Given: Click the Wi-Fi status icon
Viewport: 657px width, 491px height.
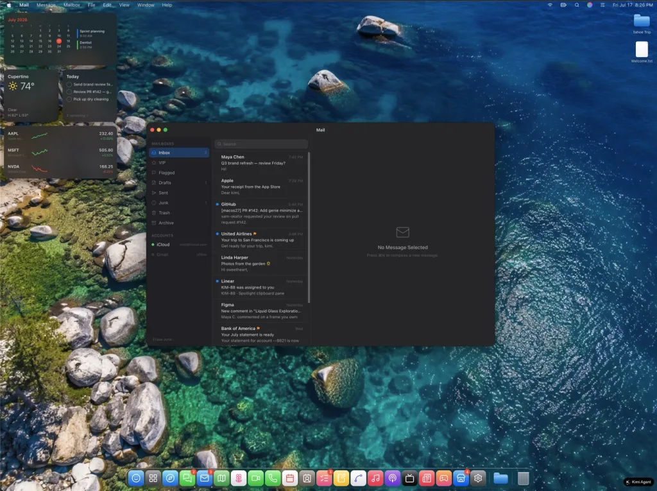Looking at the screenshot, I should coord(550,5).
